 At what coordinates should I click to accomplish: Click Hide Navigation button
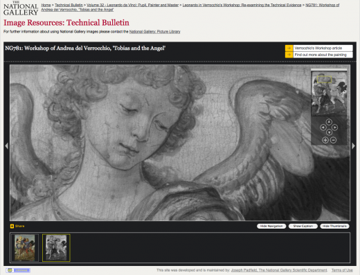271,226
